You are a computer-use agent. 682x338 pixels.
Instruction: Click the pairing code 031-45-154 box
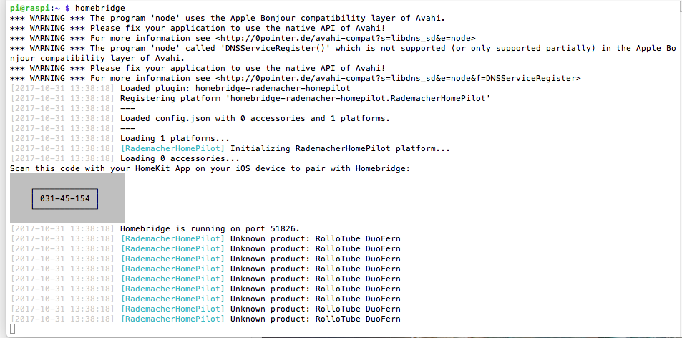[x=65, y=198]
